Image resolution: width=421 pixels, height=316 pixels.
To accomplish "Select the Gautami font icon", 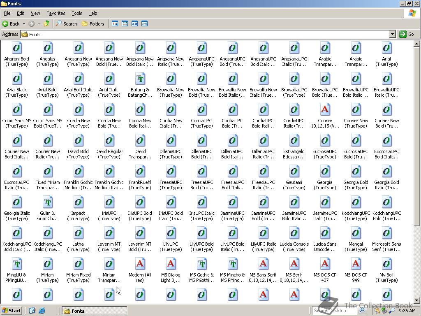I will click(294, 172).
